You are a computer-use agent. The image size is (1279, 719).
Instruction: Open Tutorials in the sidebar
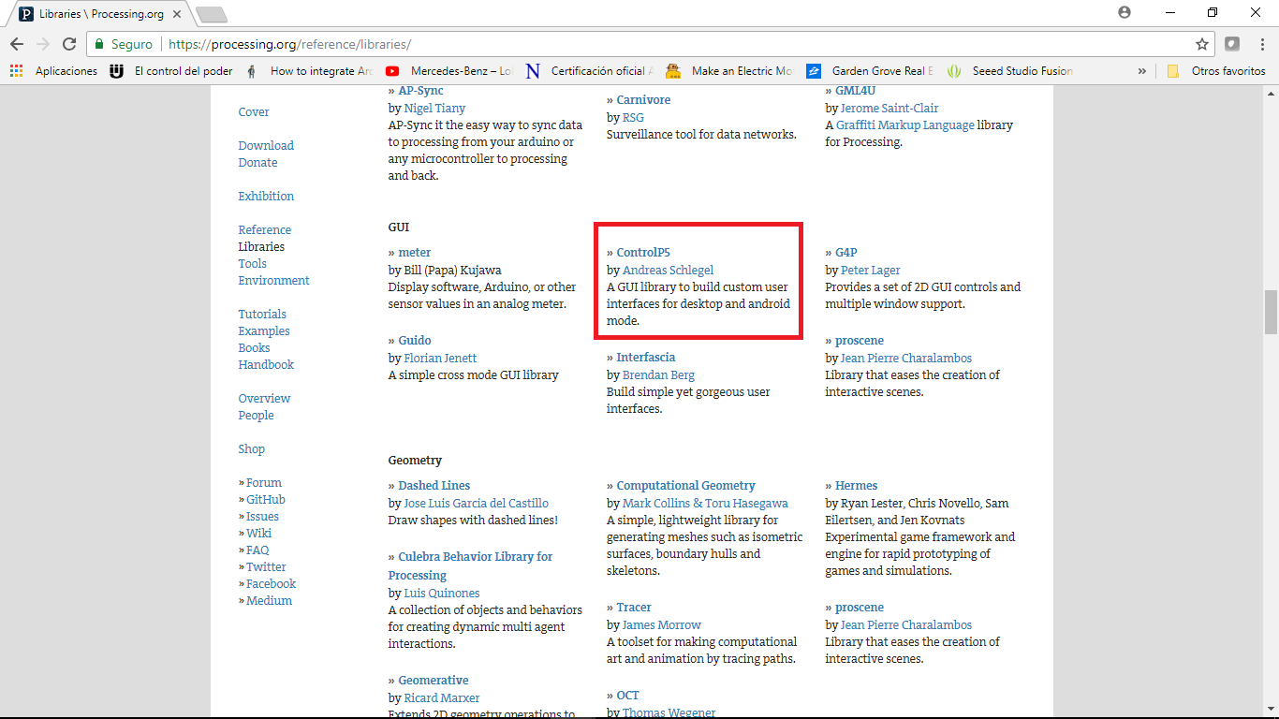[x=262, y=315]
